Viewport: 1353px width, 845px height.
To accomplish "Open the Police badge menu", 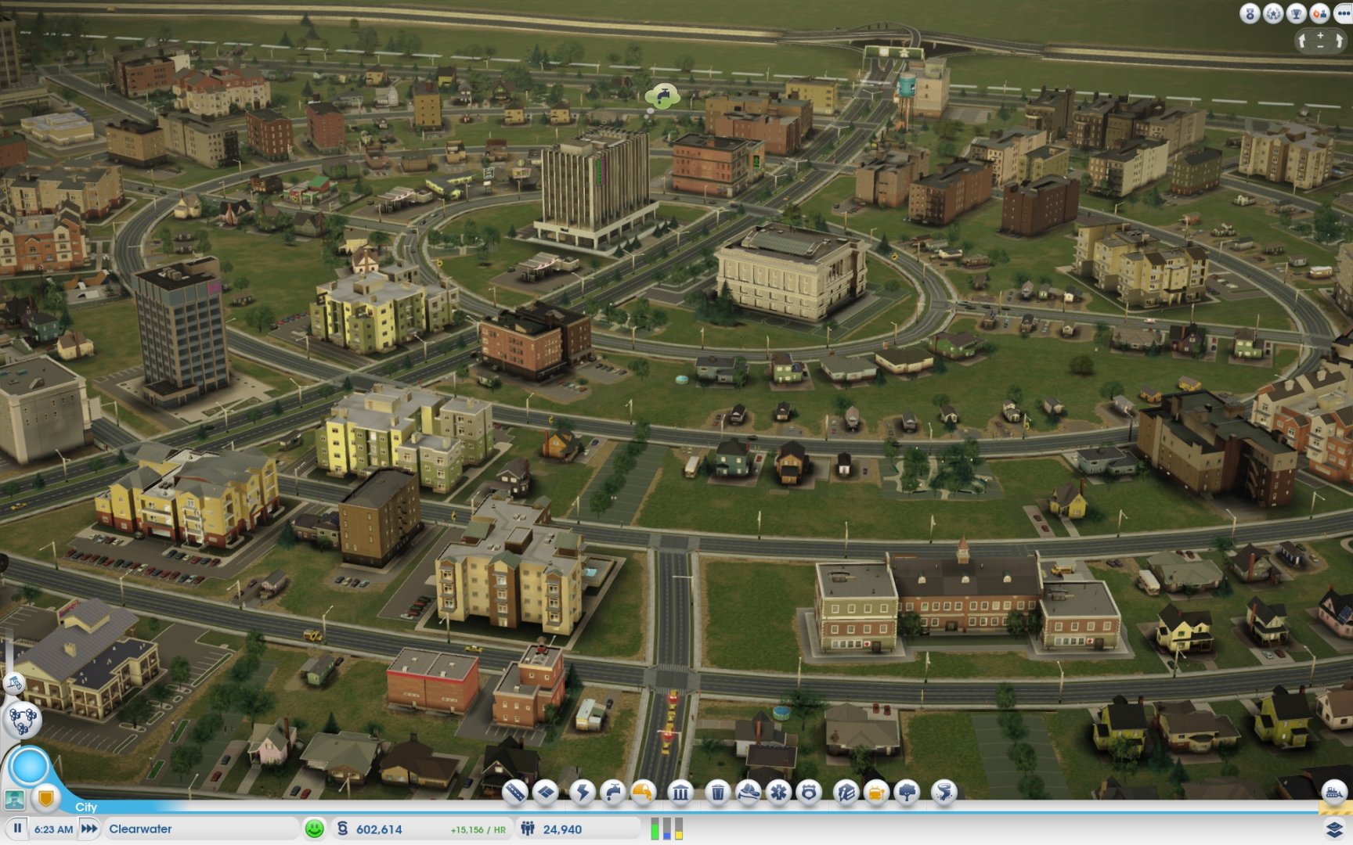I will click(x=809, y=793).
